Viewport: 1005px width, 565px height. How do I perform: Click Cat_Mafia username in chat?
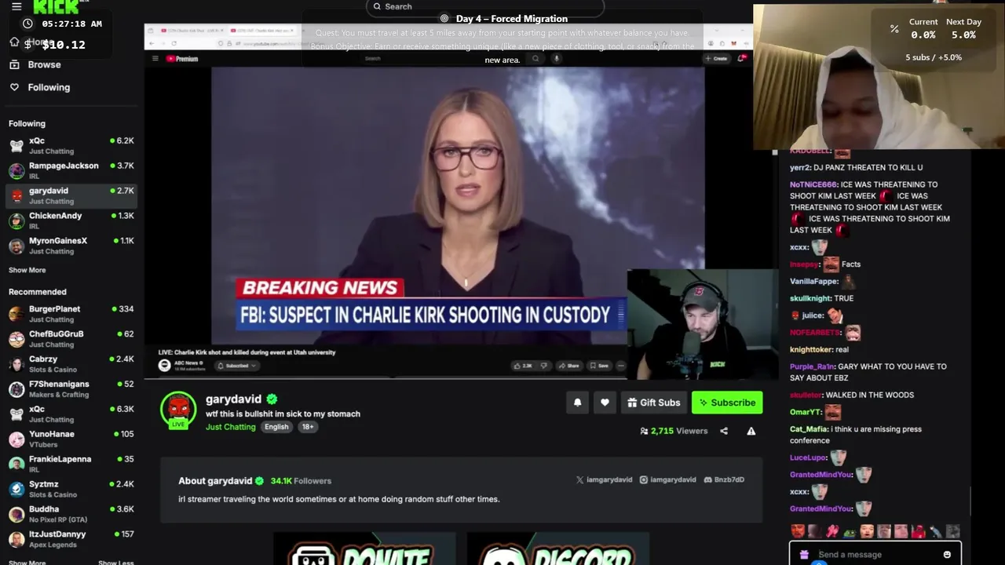point(809,429)
